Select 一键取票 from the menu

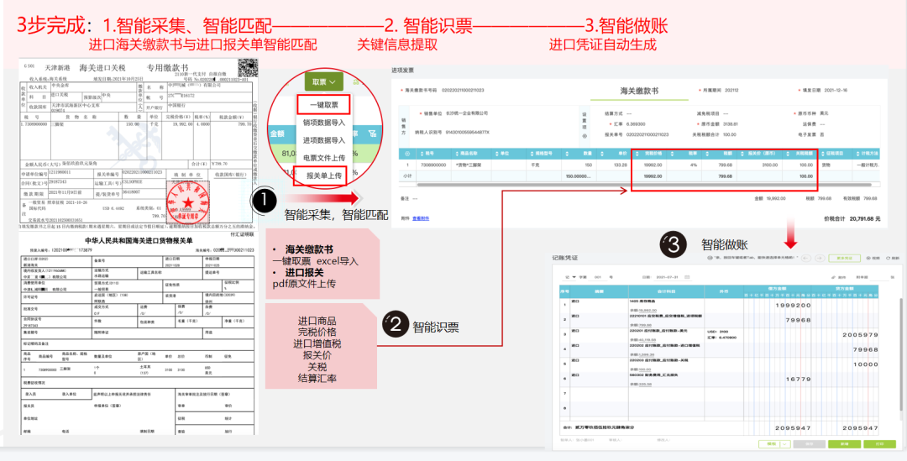(324, 105)
